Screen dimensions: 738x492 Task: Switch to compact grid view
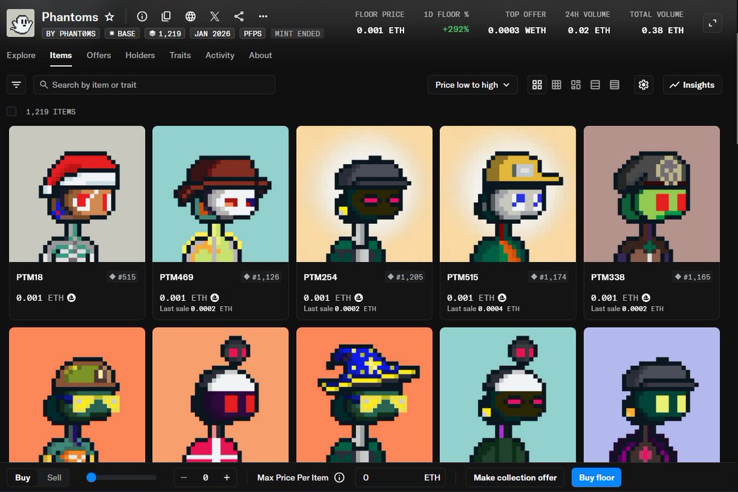point(557,85)
